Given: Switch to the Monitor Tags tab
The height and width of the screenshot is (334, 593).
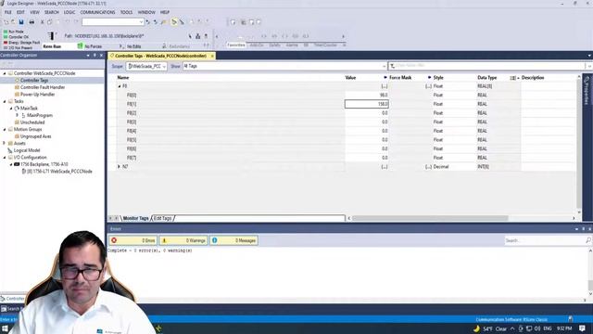Looking at the screenshot, I should coord(135,219).
